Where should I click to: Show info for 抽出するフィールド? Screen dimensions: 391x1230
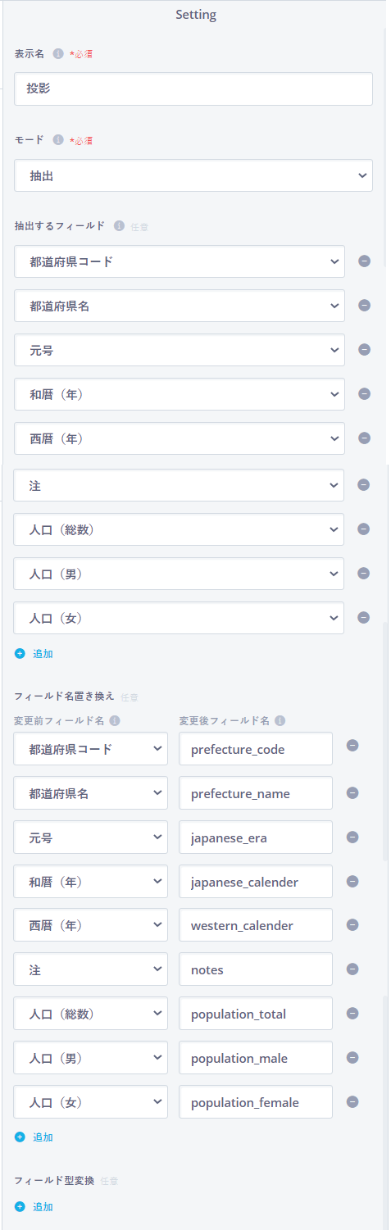click(x=119, y=225)
